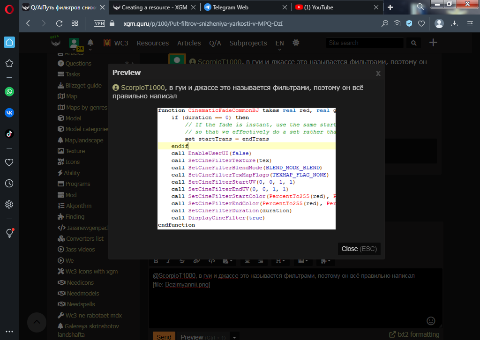Open the browser downloads icon
Image resolution: width=480 pixels, height=340 pixels.
pos(454,23)
